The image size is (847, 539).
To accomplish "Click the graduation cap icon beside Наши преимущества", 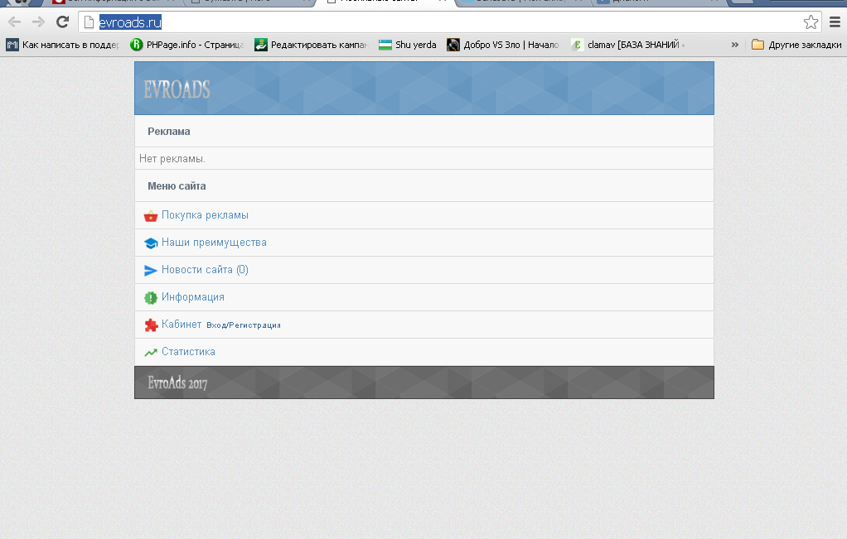I will pos(150,243).
